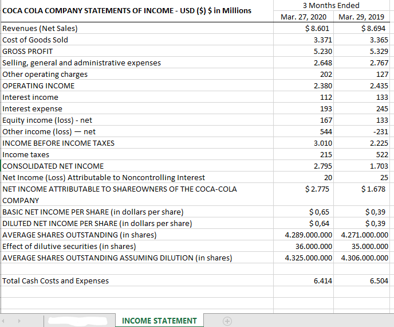Image resolution: width=394 pixels, height=327 pixels.
Task: Select income taxes value 522
Action: click(x=382, y=154)
